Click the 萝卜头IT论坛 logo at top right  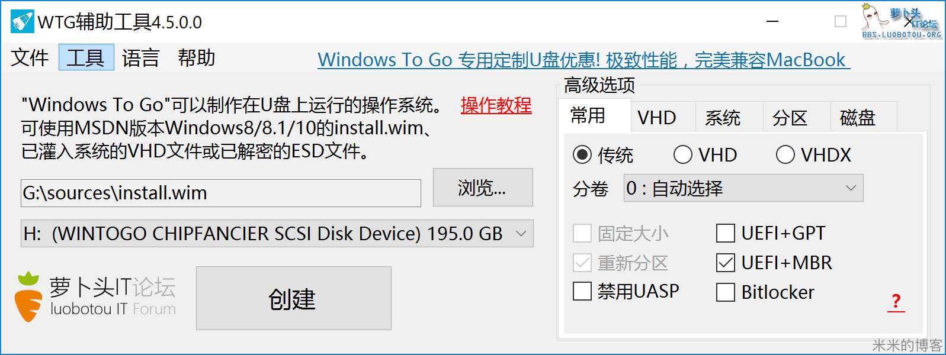tap(900, 21)
